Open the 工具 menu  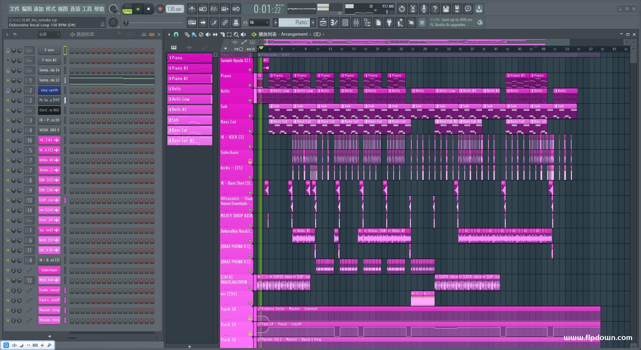(x=87, y=9)
